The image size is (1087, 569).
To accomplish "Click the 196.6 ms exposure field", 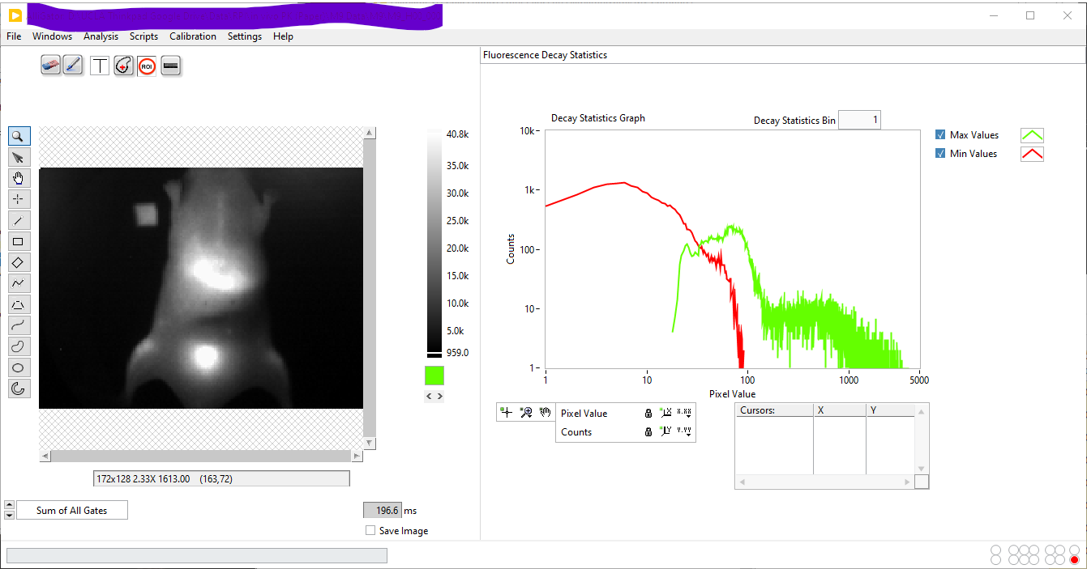I will click(x=383, y=510).
